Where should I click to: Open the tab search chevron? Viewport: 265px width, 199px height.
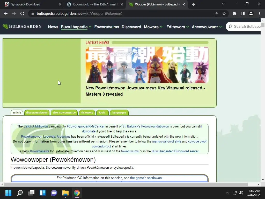click(x=223, y=4)
